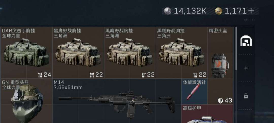Click the 7.62x51mm ammo caliber label
The image size is (274, 123).
click(68, 88)
